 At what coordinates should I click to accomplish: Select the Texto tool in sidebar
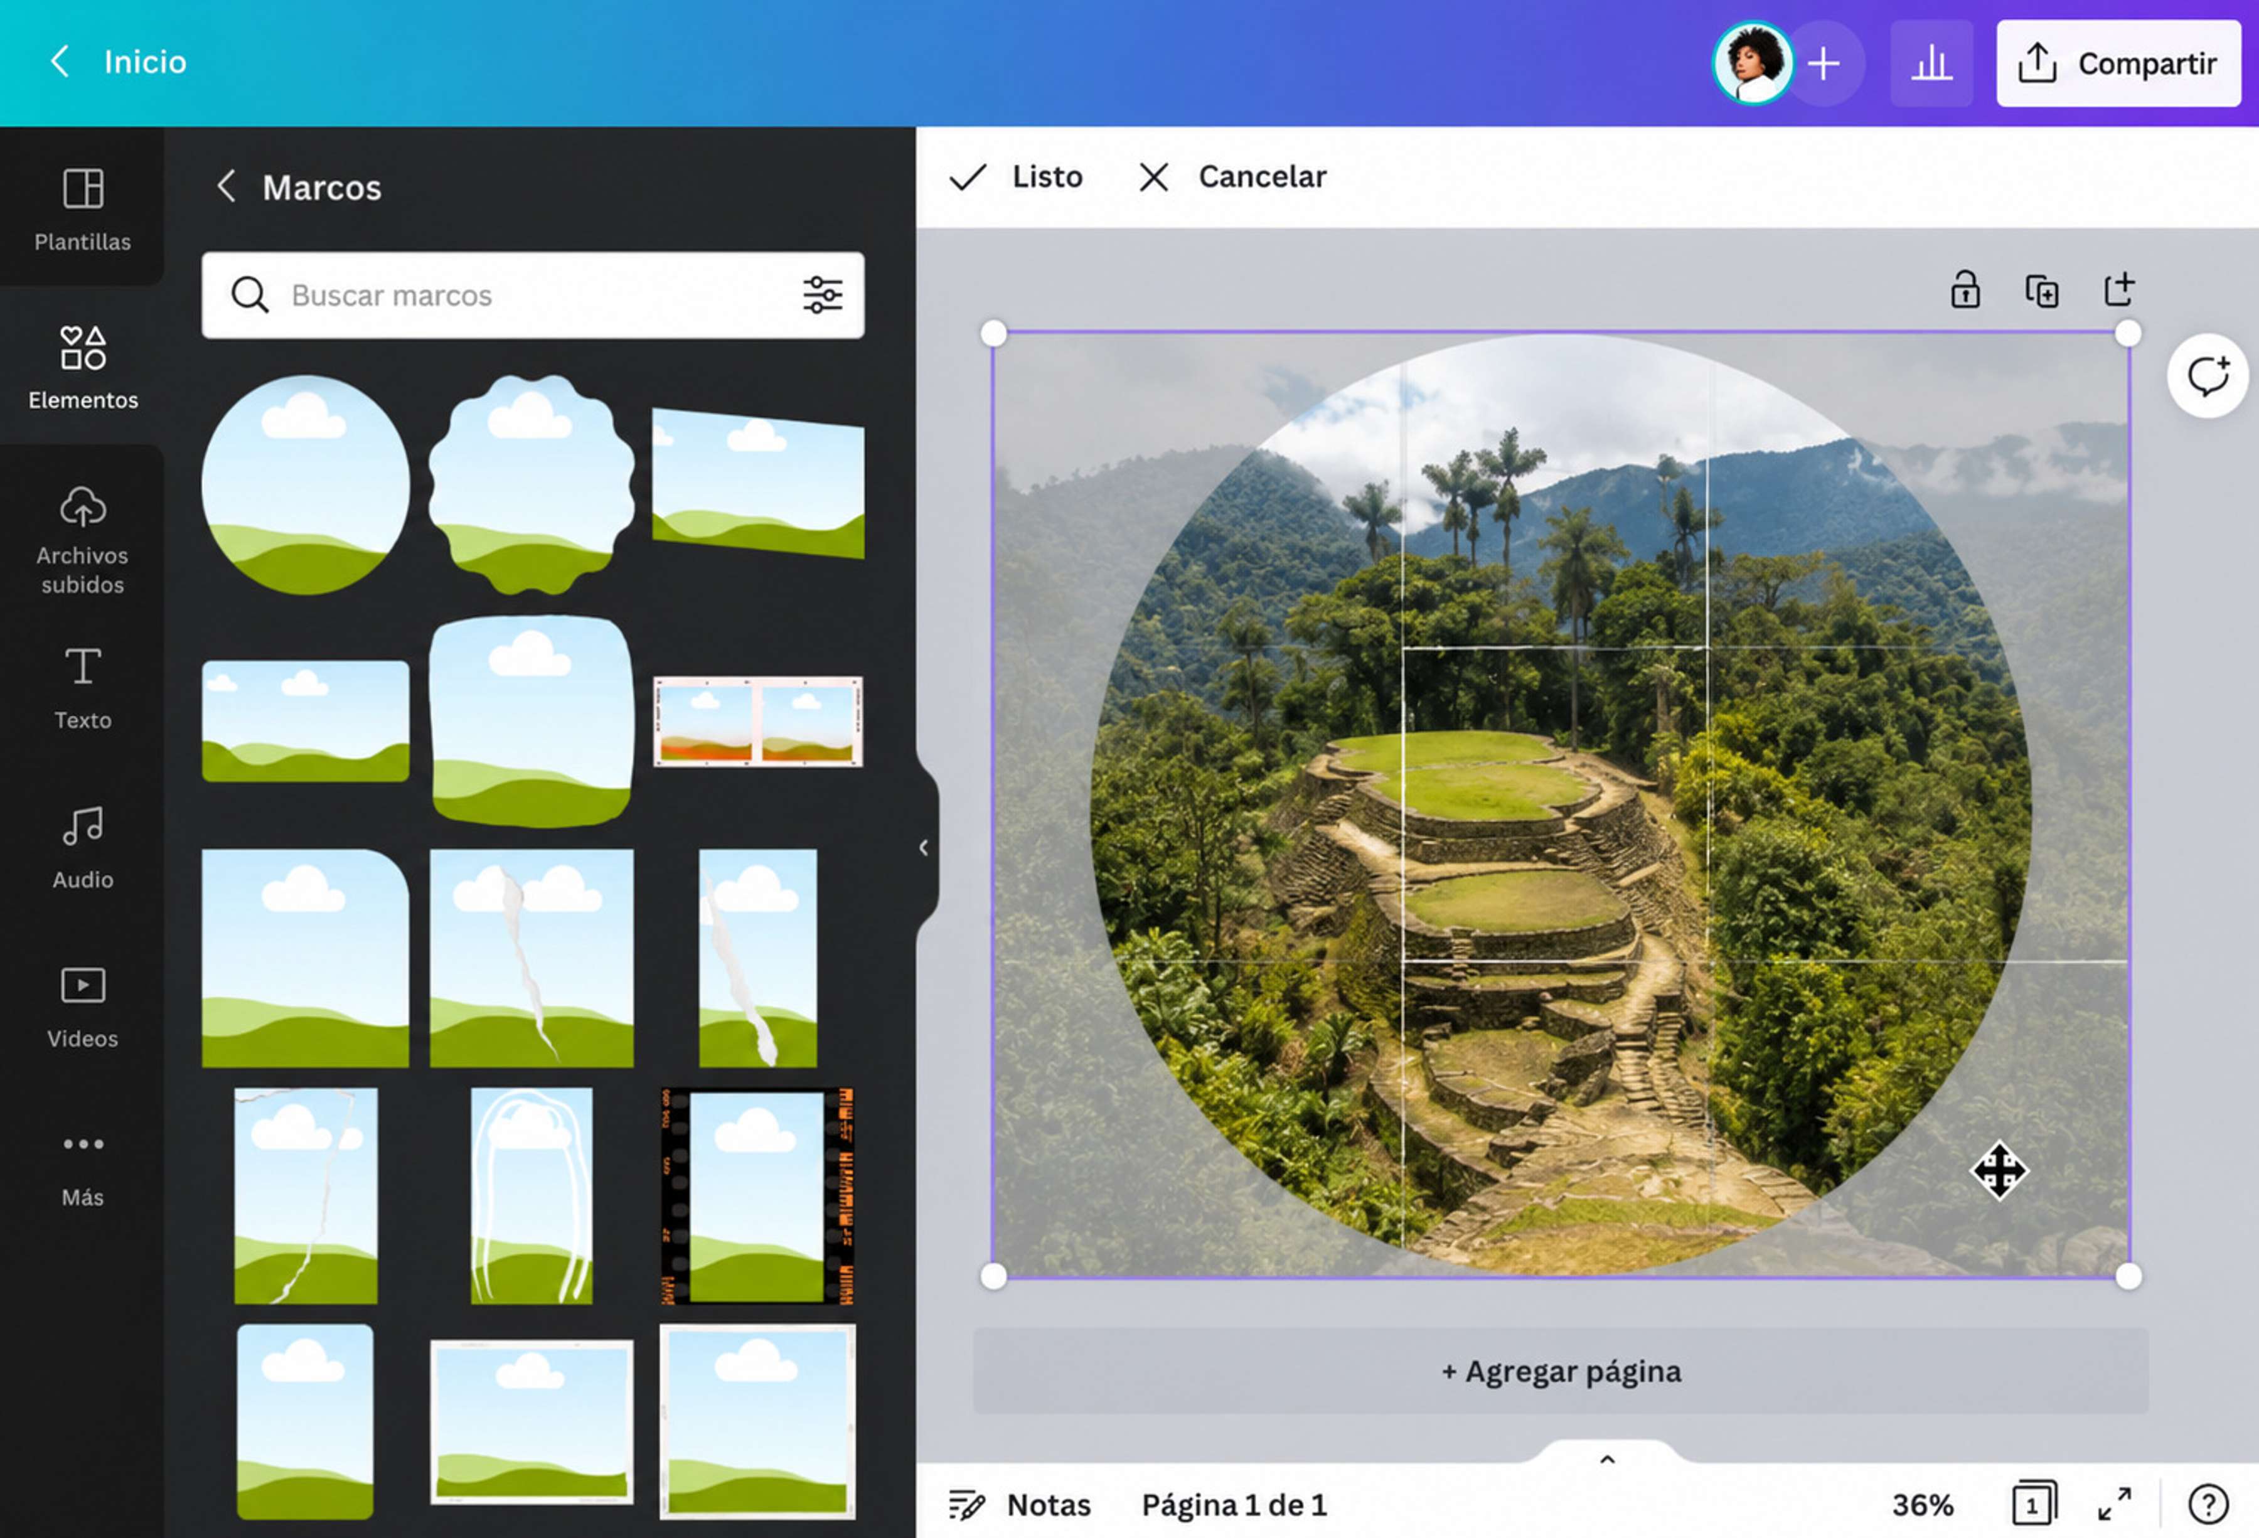click(x=83, y=688)
